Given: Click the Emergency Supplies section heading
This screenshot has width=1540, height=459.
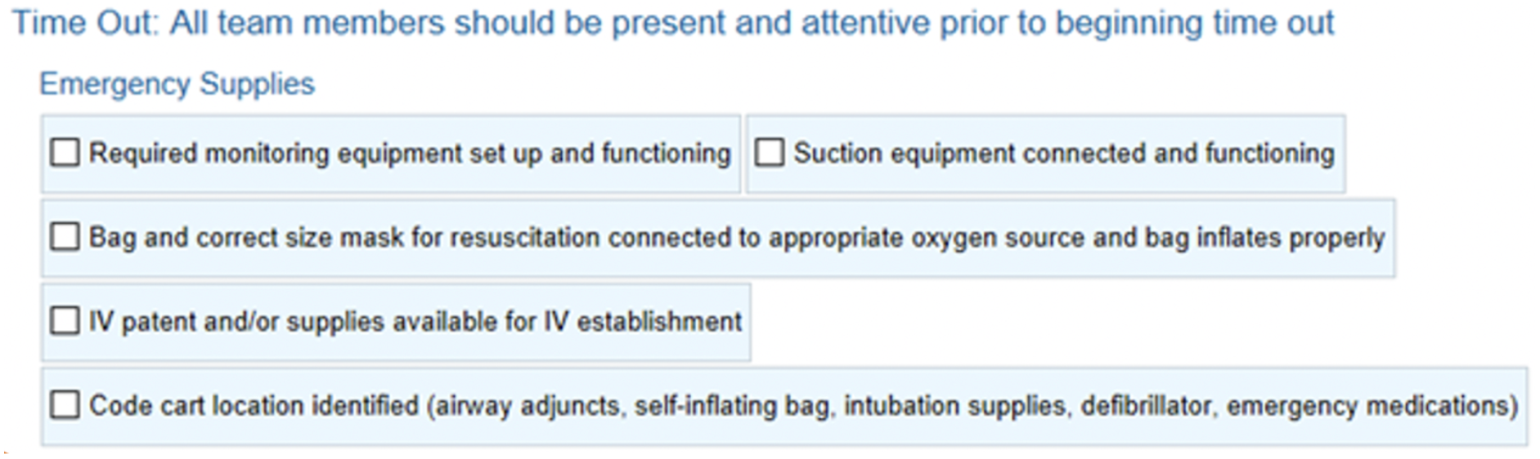Looking at the screenshot, I should pyautogui.click(x=177, y=84).
